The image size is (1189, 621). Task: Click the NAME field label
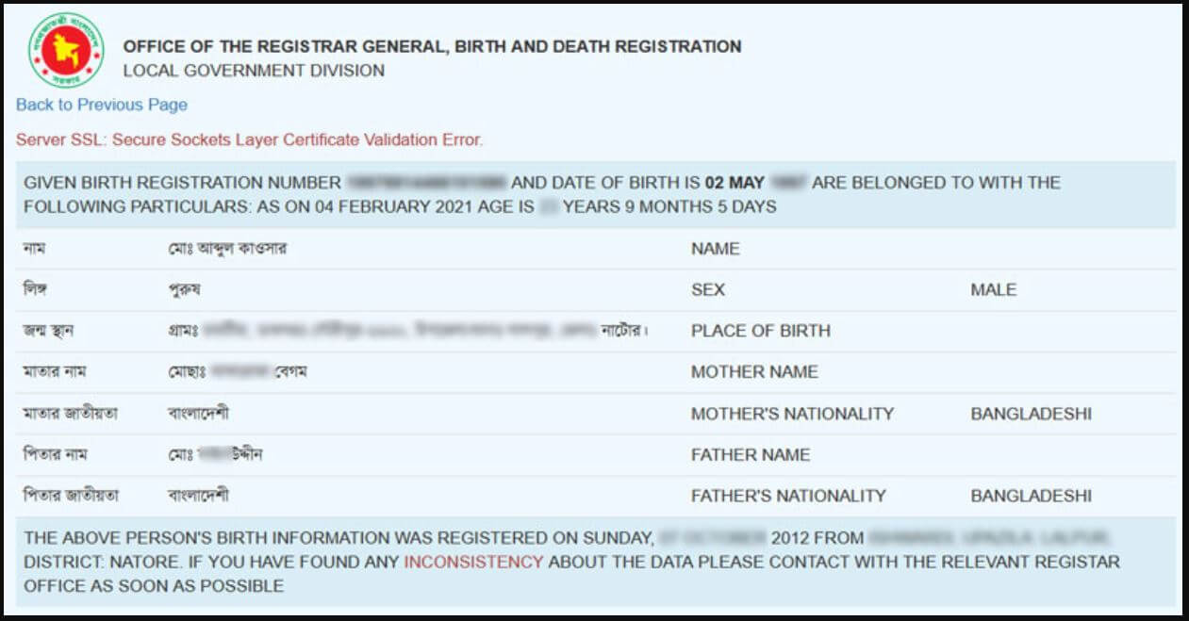(x=716, y=249)
